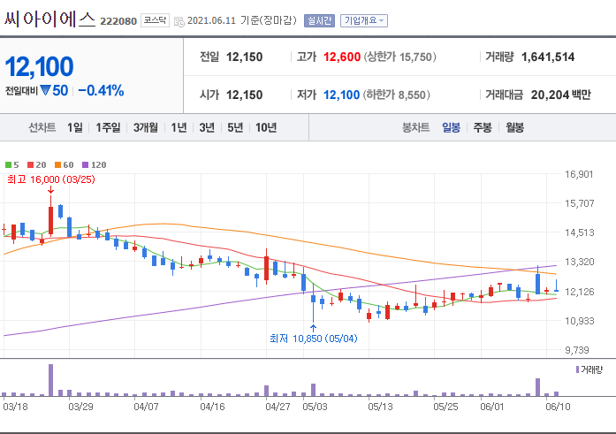The image size is (616, 434).
Task: Select the 일봉 candlestick chart
Action: click(451, 127)
